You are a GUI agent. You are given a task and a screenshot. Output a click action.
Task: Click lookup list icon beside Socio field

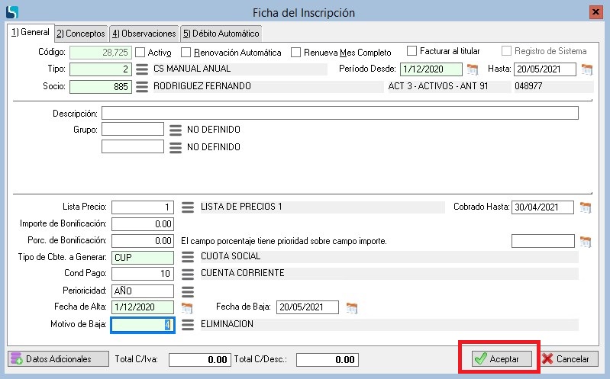pos(141,86)
